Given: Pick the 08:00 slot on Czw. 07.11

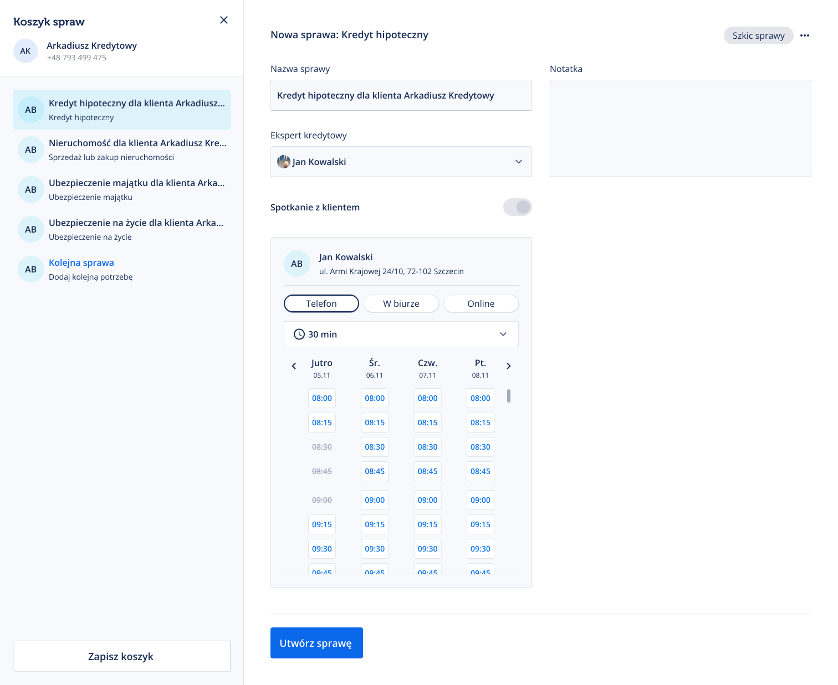Looking at the screenshot, I should [428, 398].
